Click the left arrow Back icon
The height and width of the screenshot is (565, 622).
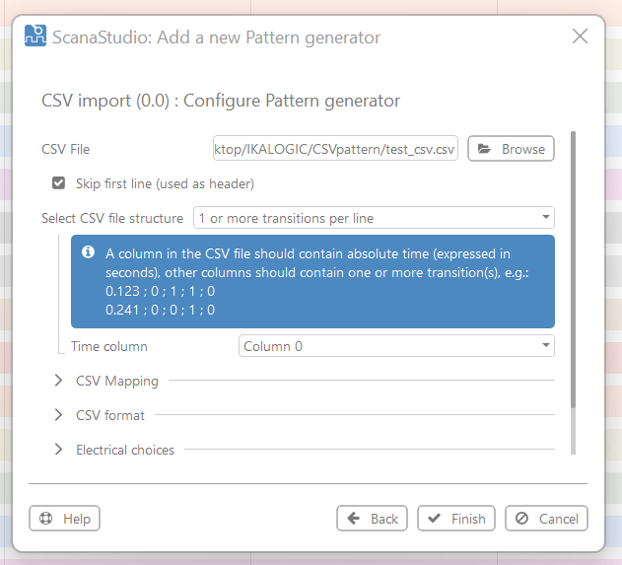[x=354, y=519]
